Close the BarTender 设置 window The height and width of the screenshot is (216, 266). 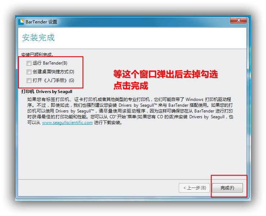coord(238,21)
